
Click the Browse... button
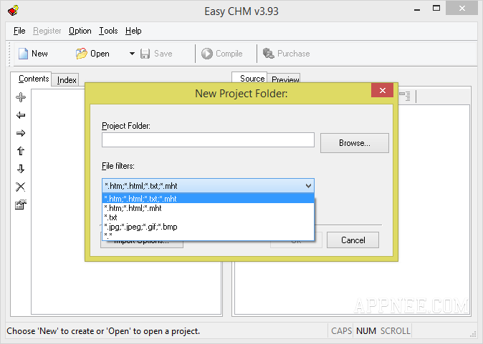point(355,143)
